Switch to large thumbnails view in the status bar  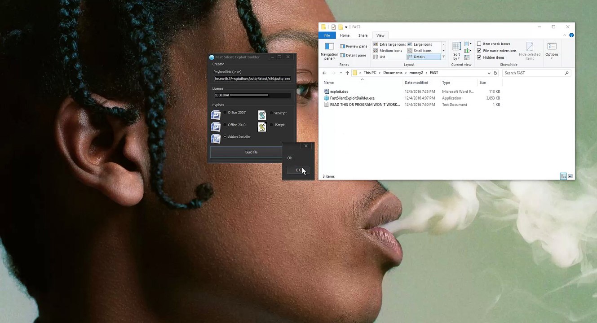click(x=570, y=176)
